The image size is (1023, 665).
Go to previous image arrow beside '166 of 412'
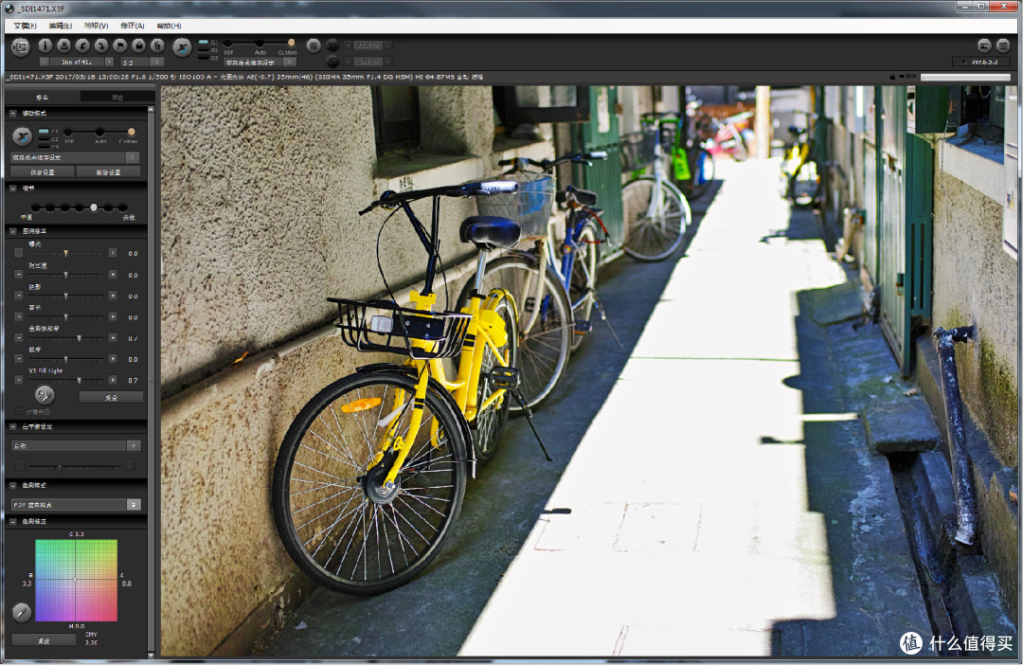[x=45, y=62]
